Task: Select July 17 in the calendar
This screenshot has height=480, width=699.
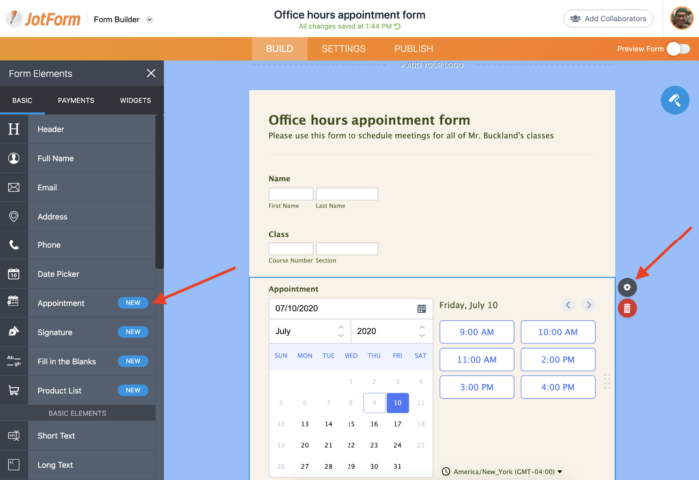Action: [398, 424]
